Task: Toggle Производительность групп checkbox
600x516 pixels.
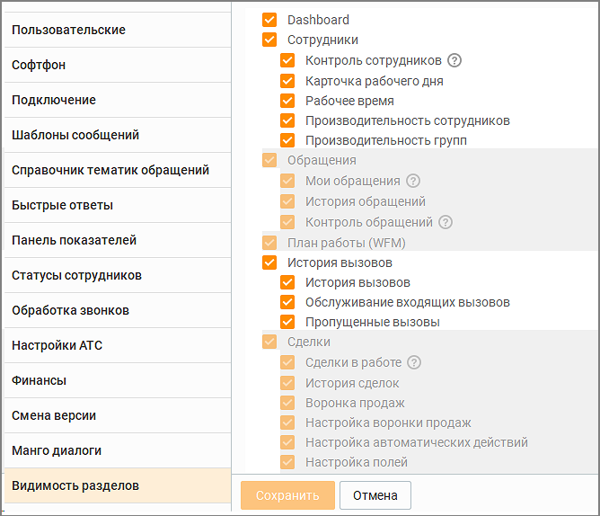Action: click(287, 140)
